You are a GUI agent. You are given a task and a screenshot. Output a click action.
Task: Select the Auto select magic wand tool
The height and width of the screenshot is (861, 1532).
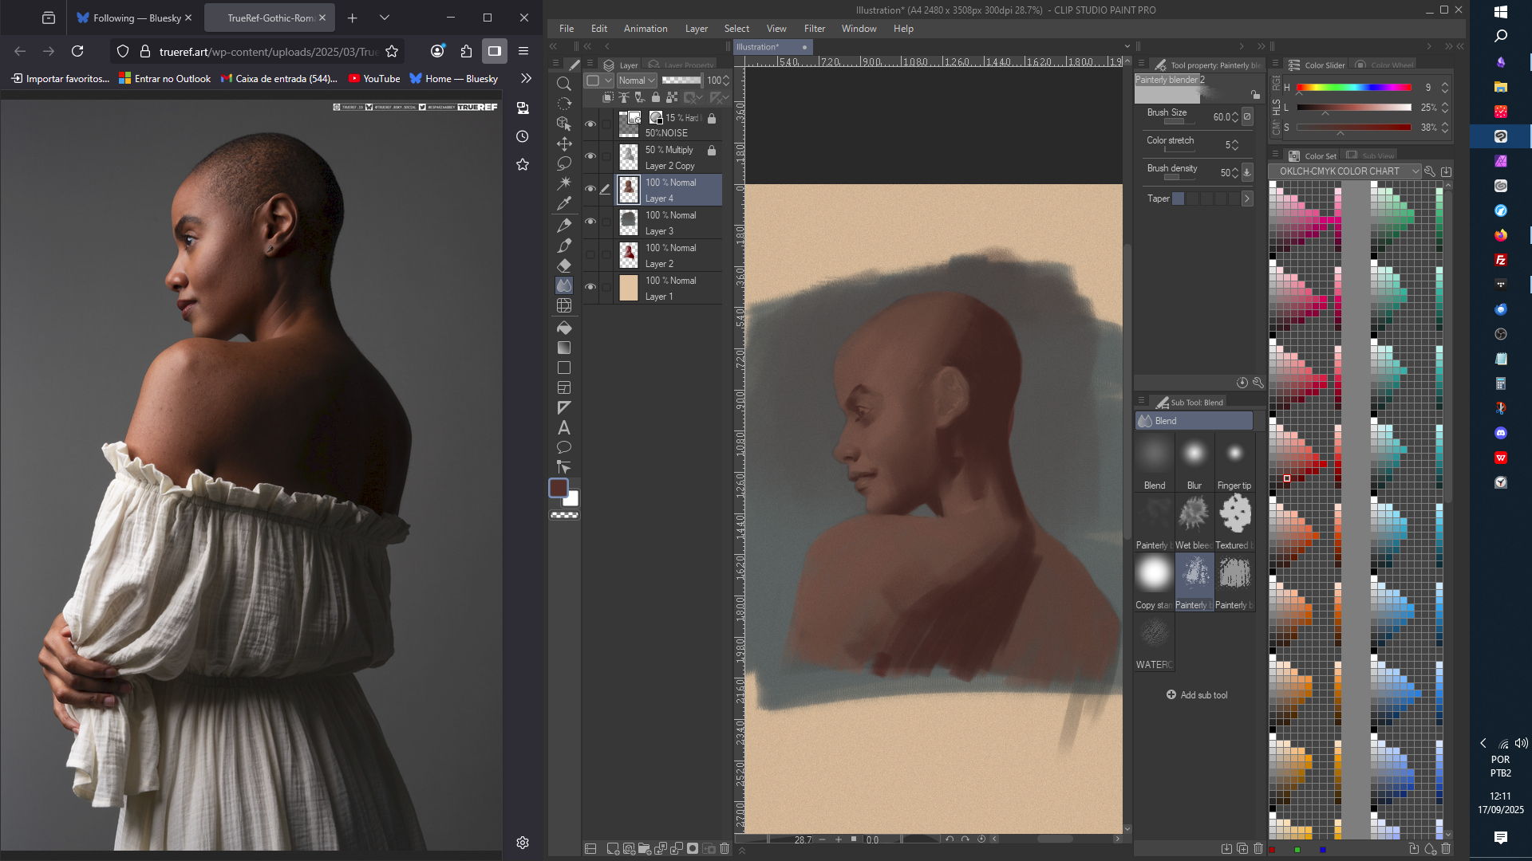[564, 183]
